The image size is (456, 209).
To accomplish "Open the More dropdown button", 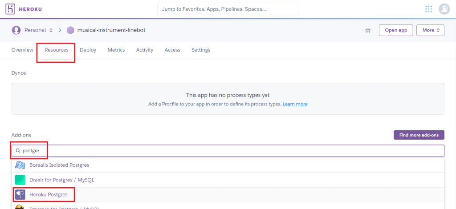I will (430, 30).
